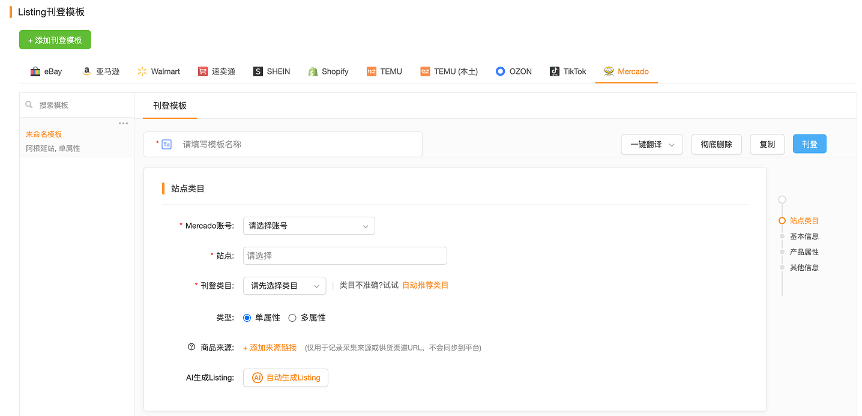Screen dimensions: 862x416
Task: Click the green 添加刊登模板 button
Action: click(55, 40)
